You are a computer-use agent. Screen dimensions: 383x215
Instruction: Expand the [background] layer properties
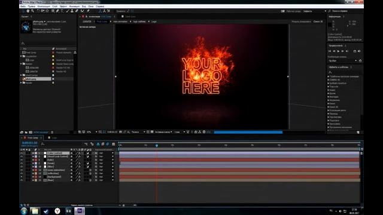33,177
